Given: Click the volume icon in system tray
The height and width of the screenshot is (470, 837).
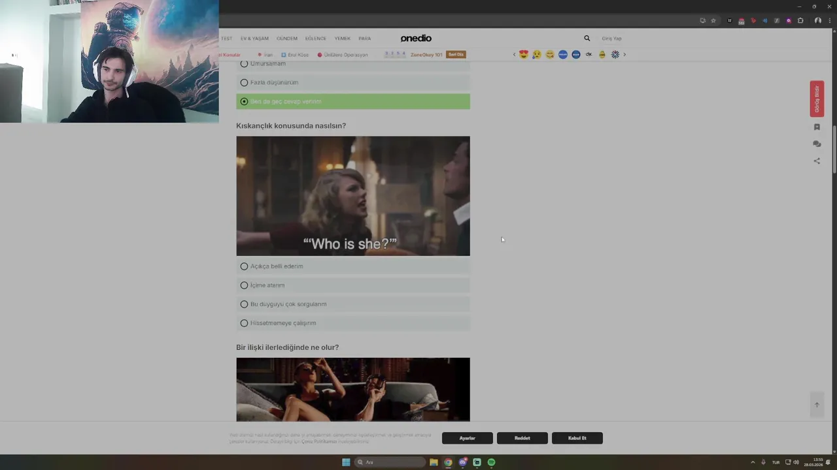Looking at the screenshot, I should [x=796, y=462].
